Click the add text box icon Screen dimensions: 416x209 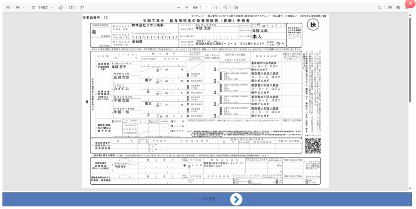tap(71, 7)
